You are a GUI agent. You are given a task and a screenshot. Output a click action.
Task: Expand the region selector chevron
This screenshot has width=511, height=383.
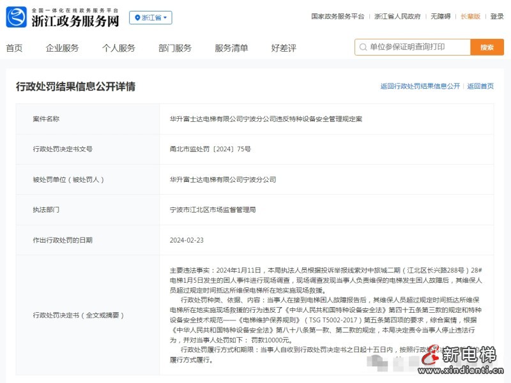[165, 17]
